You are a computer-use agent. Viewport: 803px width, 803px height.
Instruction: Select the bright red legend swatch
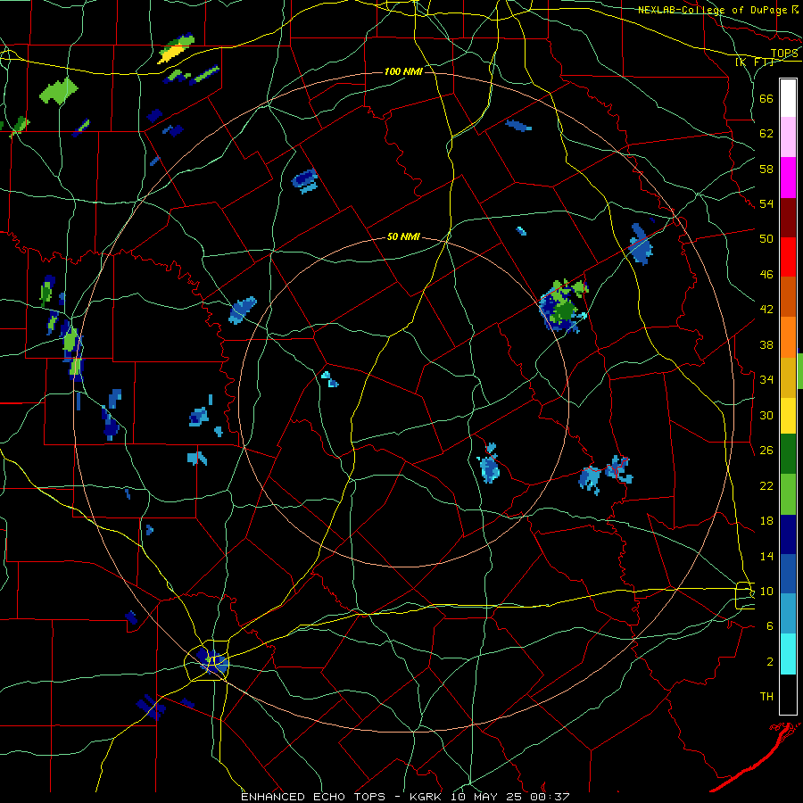[x=788, y=257]
